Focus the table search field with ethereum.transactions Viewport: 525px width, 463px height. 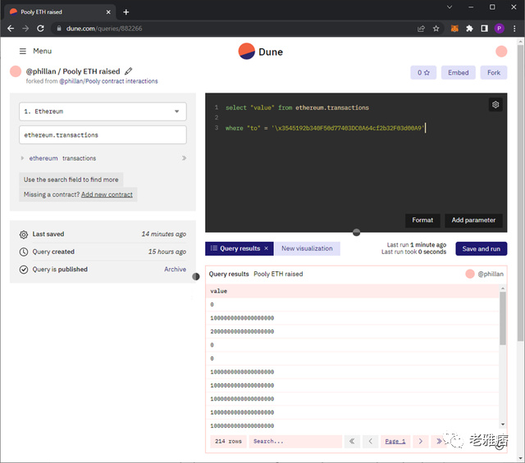pyautogui.click(x=103, y=135)
